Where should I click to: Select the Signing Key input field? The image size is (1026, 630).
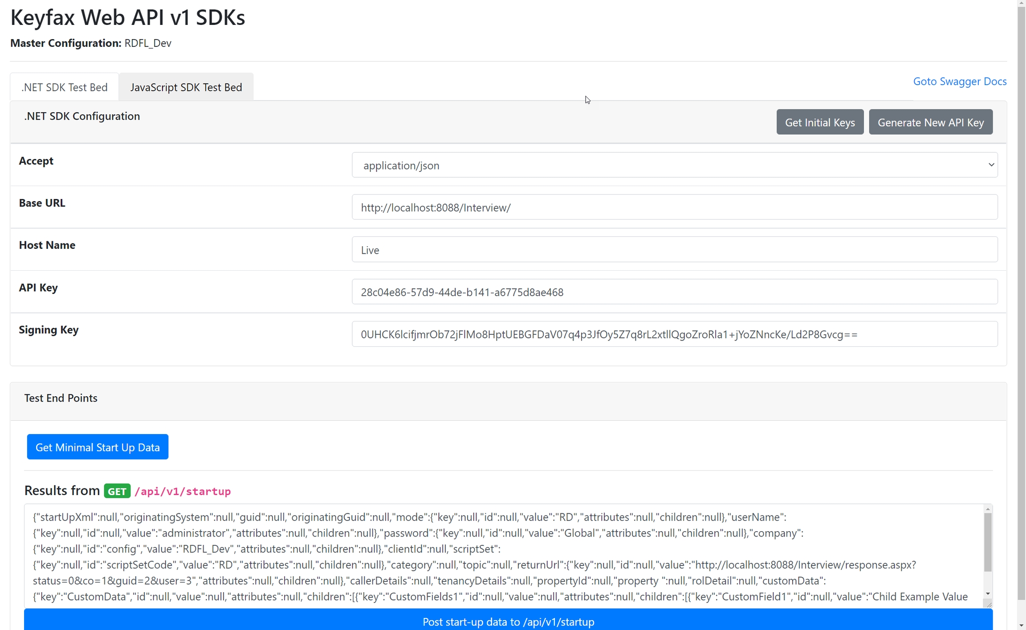click(674, 334)
